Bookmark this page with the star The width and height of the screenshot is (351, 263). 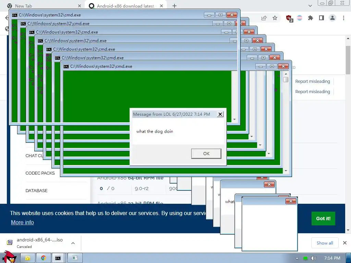(275, 18)
